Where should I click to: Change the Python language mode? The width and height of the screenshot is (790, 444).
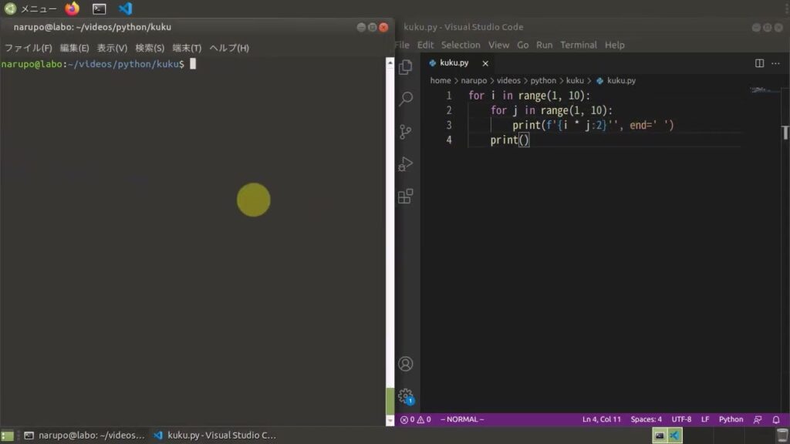tap(731, 419)
